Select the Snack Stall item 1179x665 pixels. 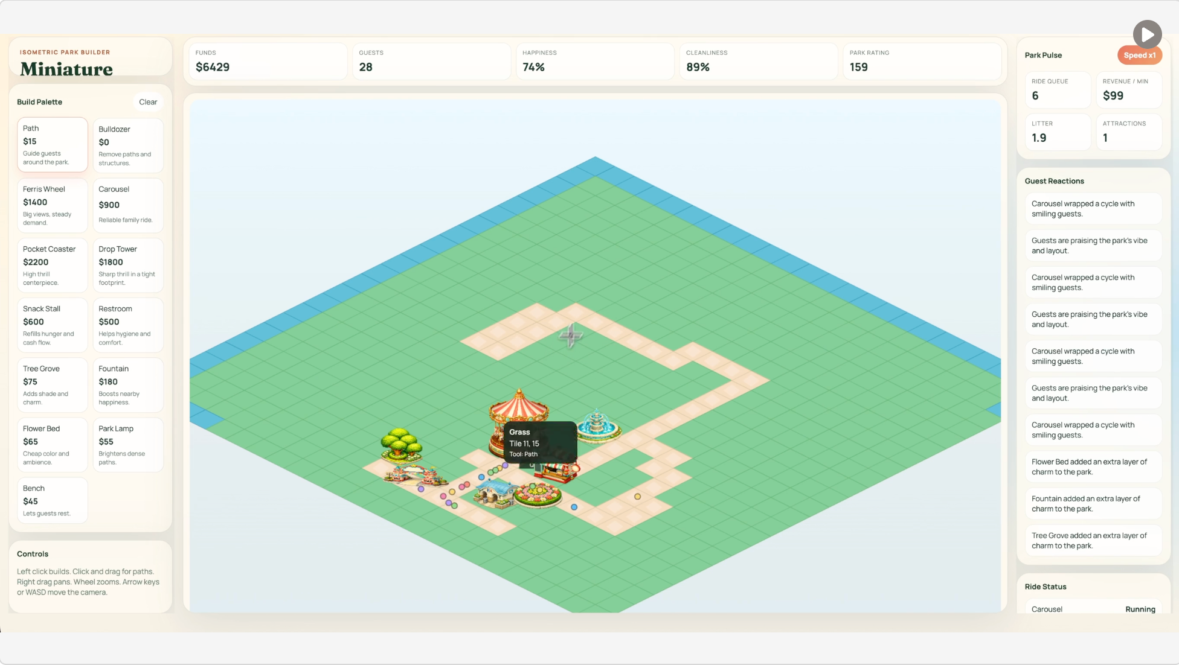tap(52, 325)
